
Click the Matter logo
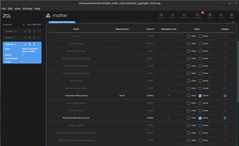56,15
